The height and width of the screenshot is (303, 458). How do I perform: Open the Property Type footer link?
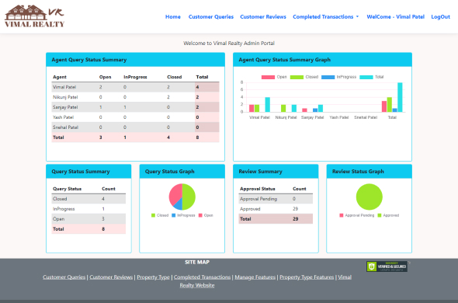click(153, 277)
